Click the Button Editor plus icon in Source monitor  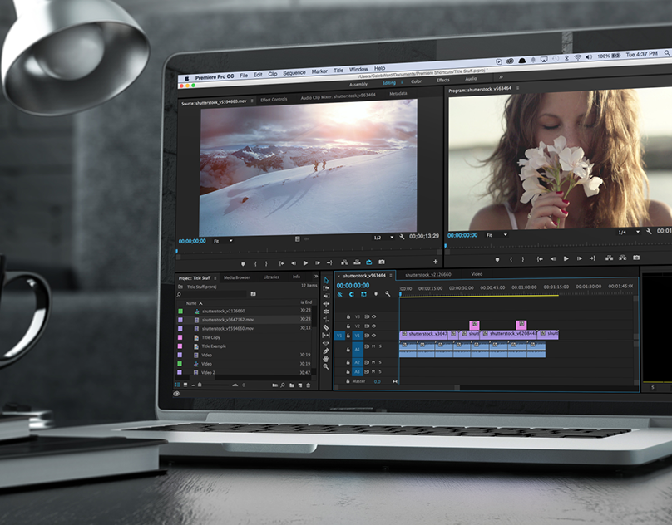click(x=435, y=262)
